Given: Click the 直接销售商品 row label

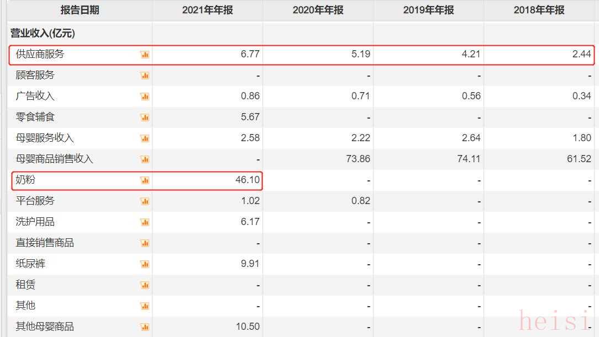Looking at the screenshot, I should (45, 243).
